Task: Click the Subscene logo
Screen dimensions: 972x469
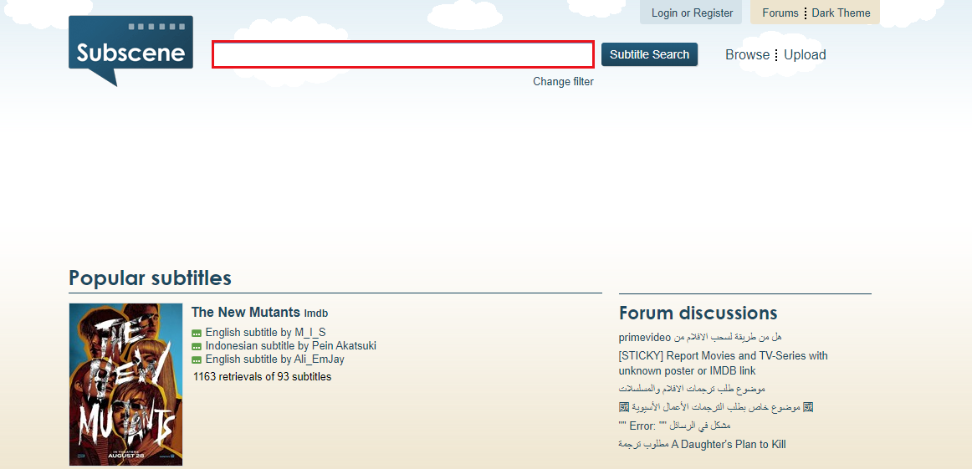Action: (130, 50)
